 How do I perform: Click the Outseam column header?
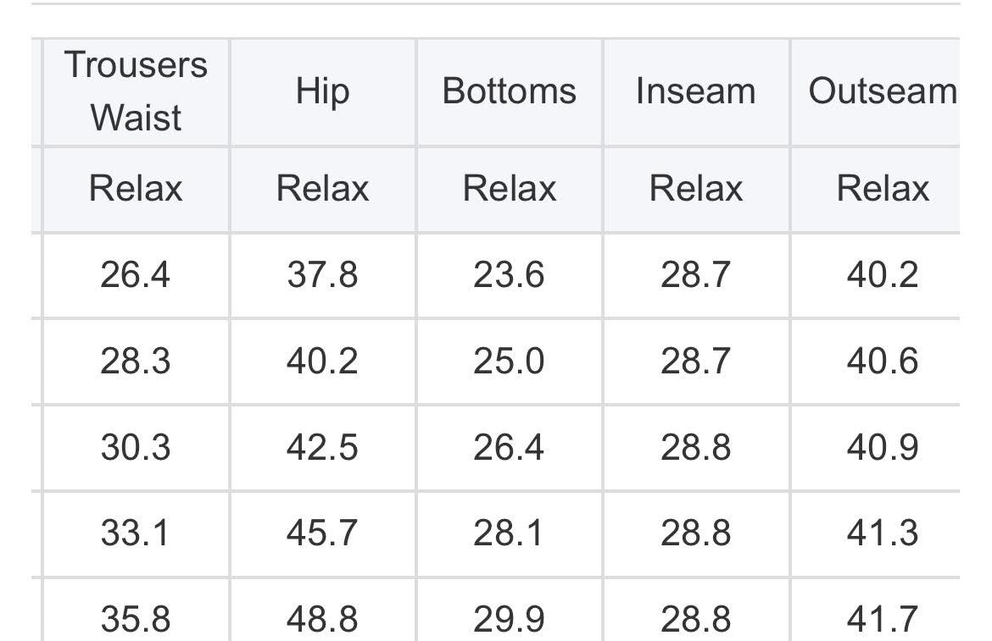[x=882, y=91]
